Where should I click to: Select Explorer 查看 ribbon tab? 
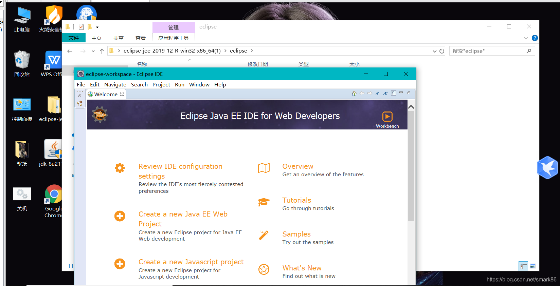141,38
